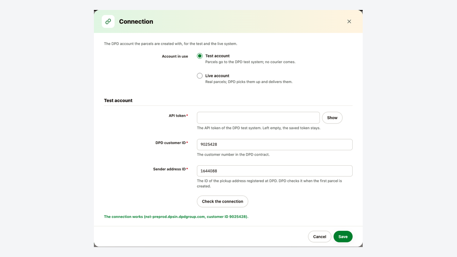Click the DPD customer ID field
The image size is (457, 257).
[275, 144]
